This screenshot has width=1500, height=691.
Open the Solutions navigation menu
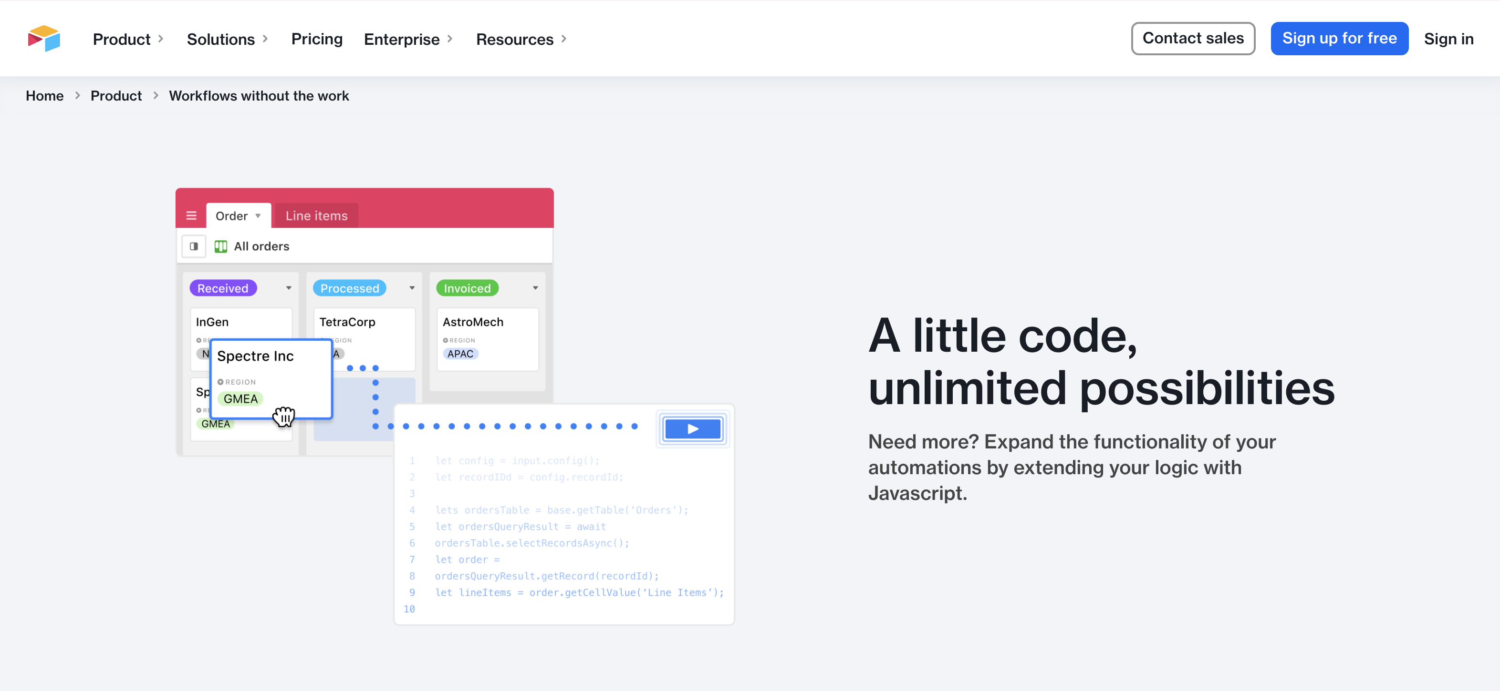pyautogui.click(x=227, y=39)
